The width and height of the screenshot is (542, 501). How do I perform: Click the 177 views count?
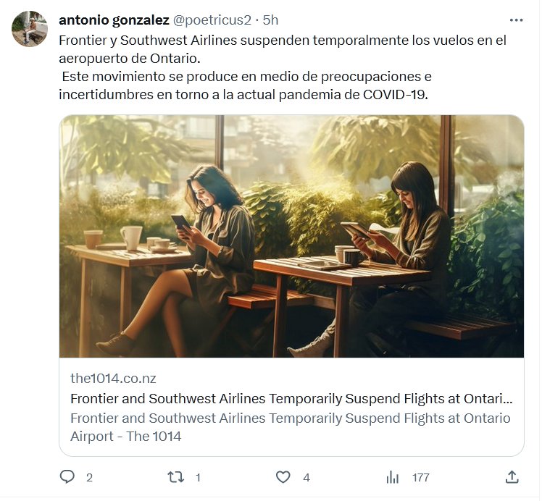click(x=420, y=477)
